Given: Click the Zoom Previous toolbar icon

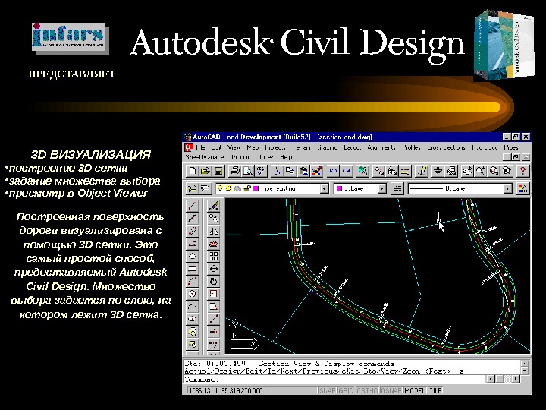Looking at the screenshot, I should pyautogui.click(x=507, y=171).
